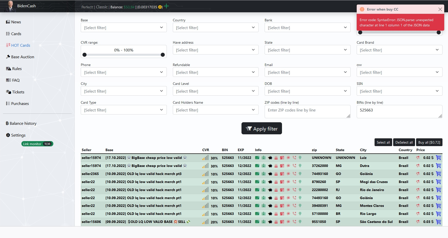Image resolution: width=448 pixels, height=238 pixels.
Task: Click the cart icon in the Dutra row
Action: click(x=438, y=166)
